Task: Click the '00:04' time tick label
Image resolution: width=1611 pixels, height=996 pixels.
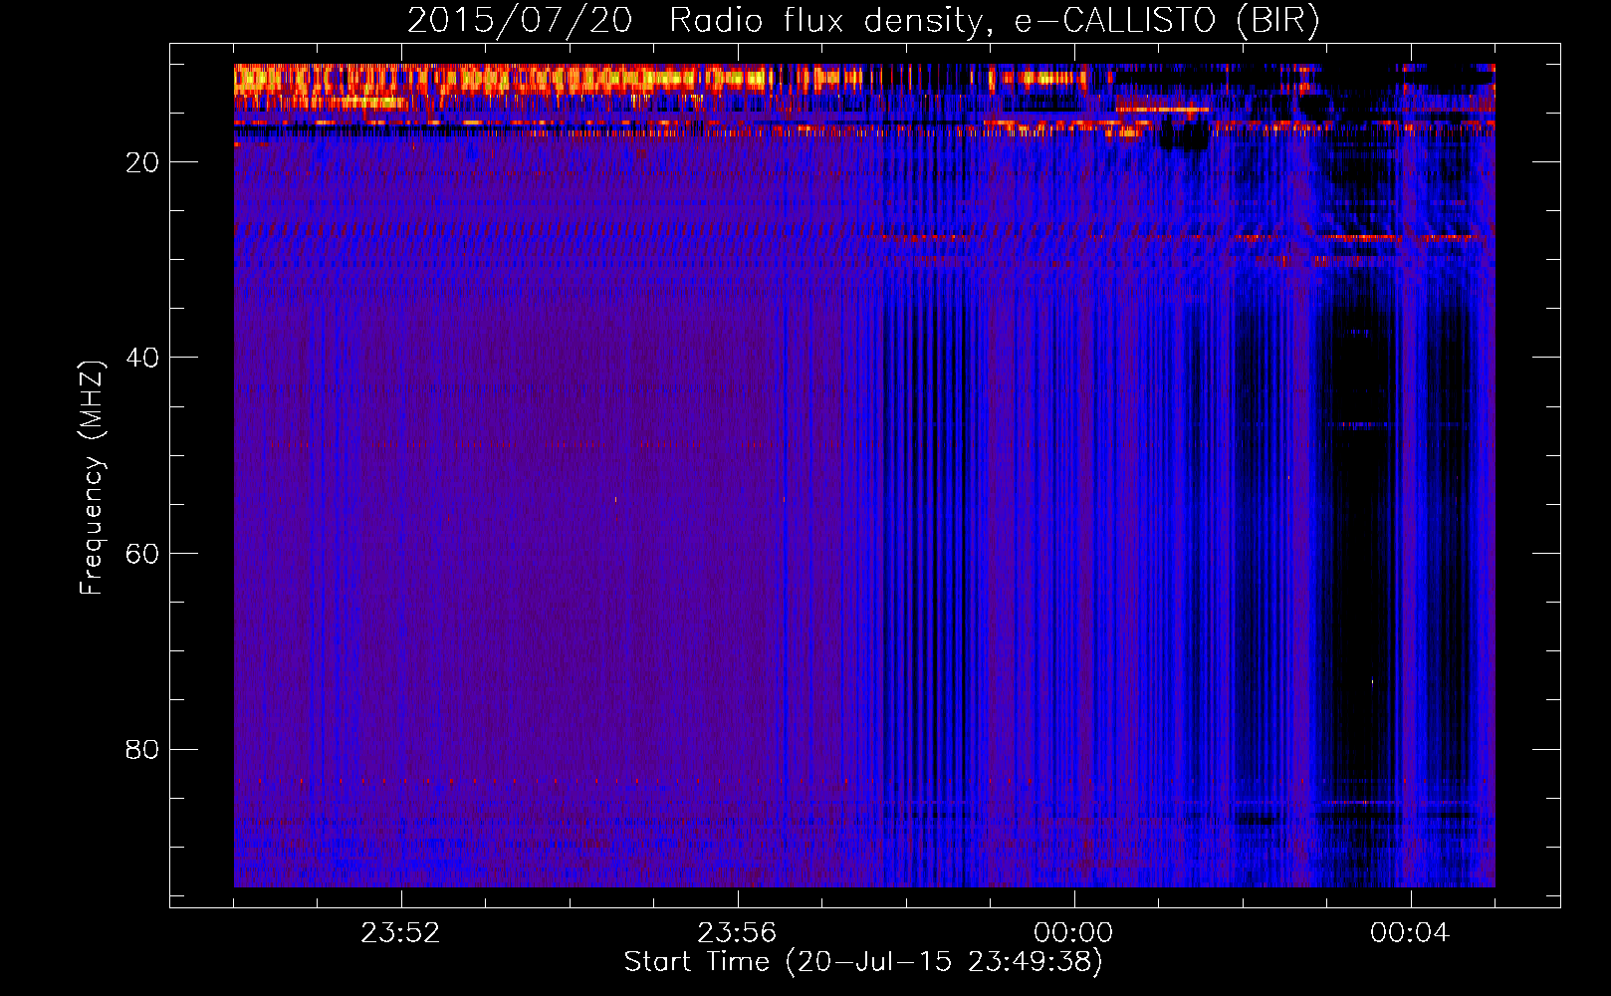Action: pos(1410,933)
